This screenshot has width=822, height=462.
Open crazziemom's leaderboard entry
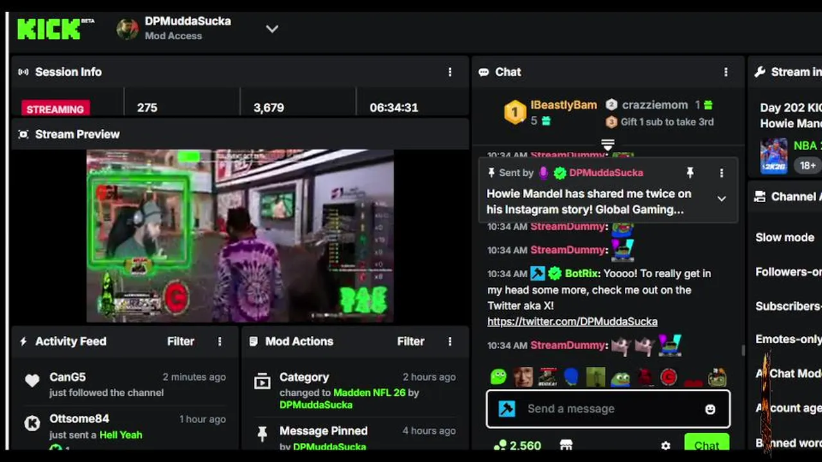coord(654,105)
